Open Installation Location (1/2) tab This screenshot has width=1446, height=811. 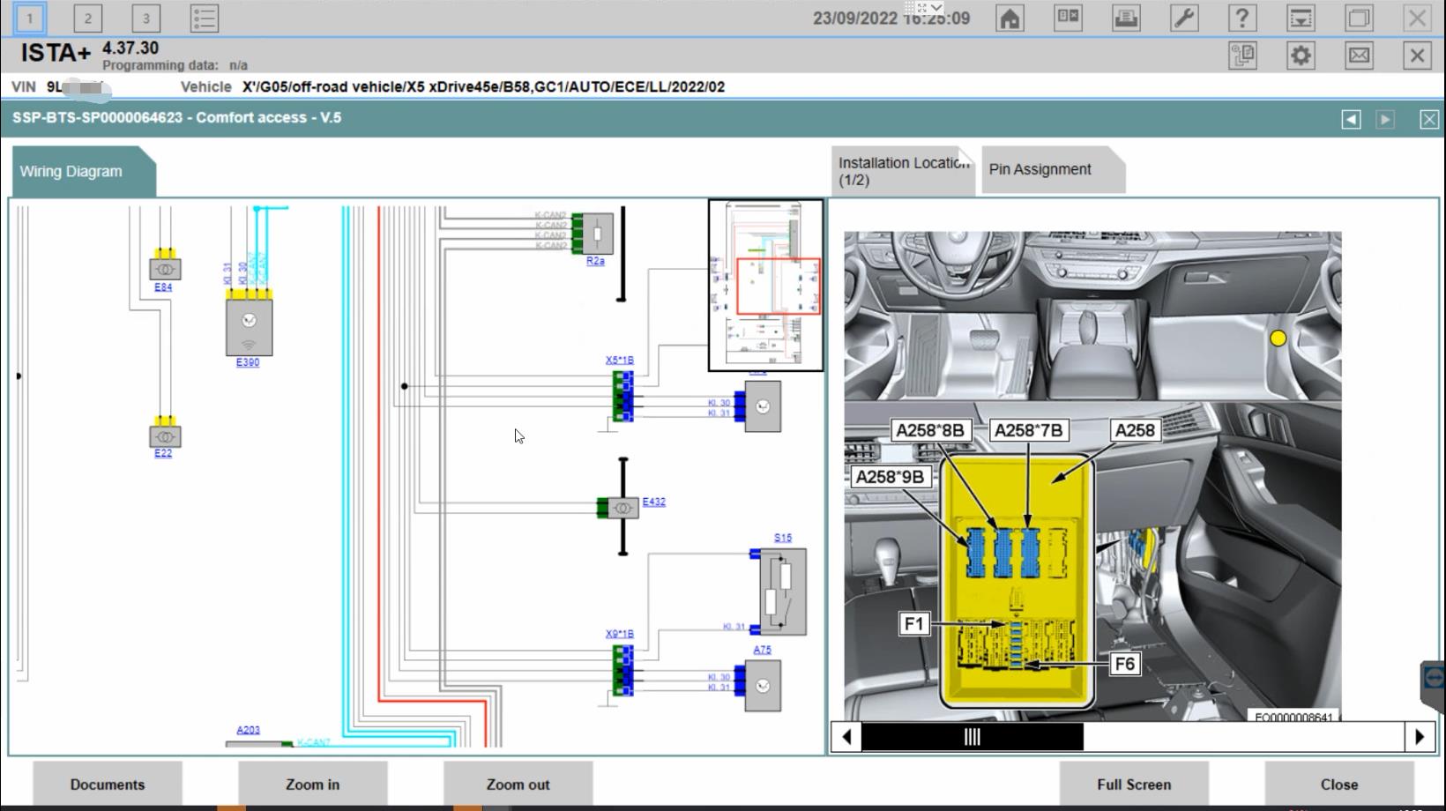tap(903, 171)
